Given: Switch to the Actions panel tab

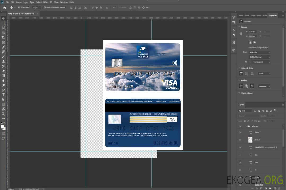Looking at the screenshot, I should pos(265,16).
